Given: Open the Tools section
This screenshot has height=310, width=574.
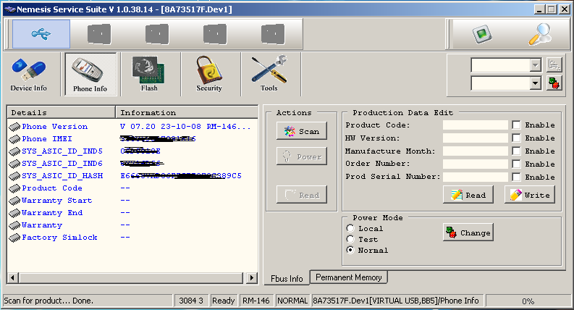Looking at the screenshot, I should pos(269,75).
